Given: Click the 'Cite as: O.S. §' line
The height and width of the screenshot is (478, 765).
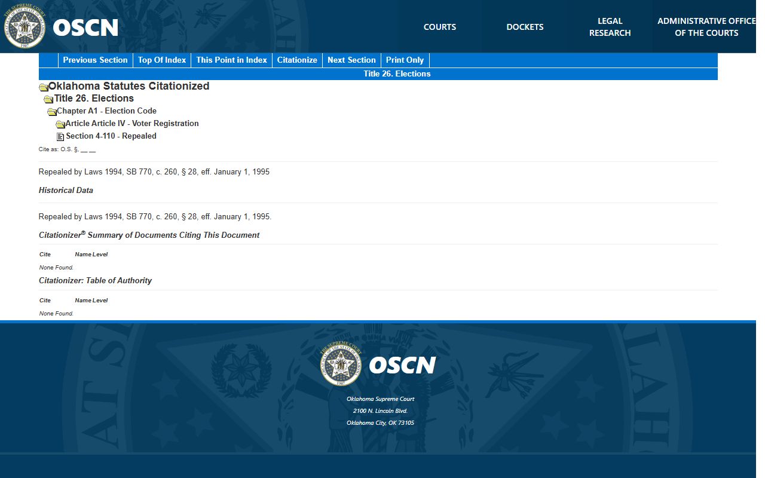Looking at the screenshot, I should pyautogui.click(x=67, y=149).
